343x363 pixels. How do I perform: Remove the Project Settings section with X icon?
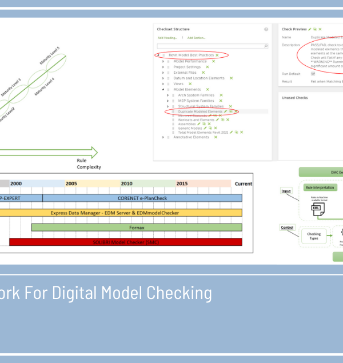pos(206,67)
